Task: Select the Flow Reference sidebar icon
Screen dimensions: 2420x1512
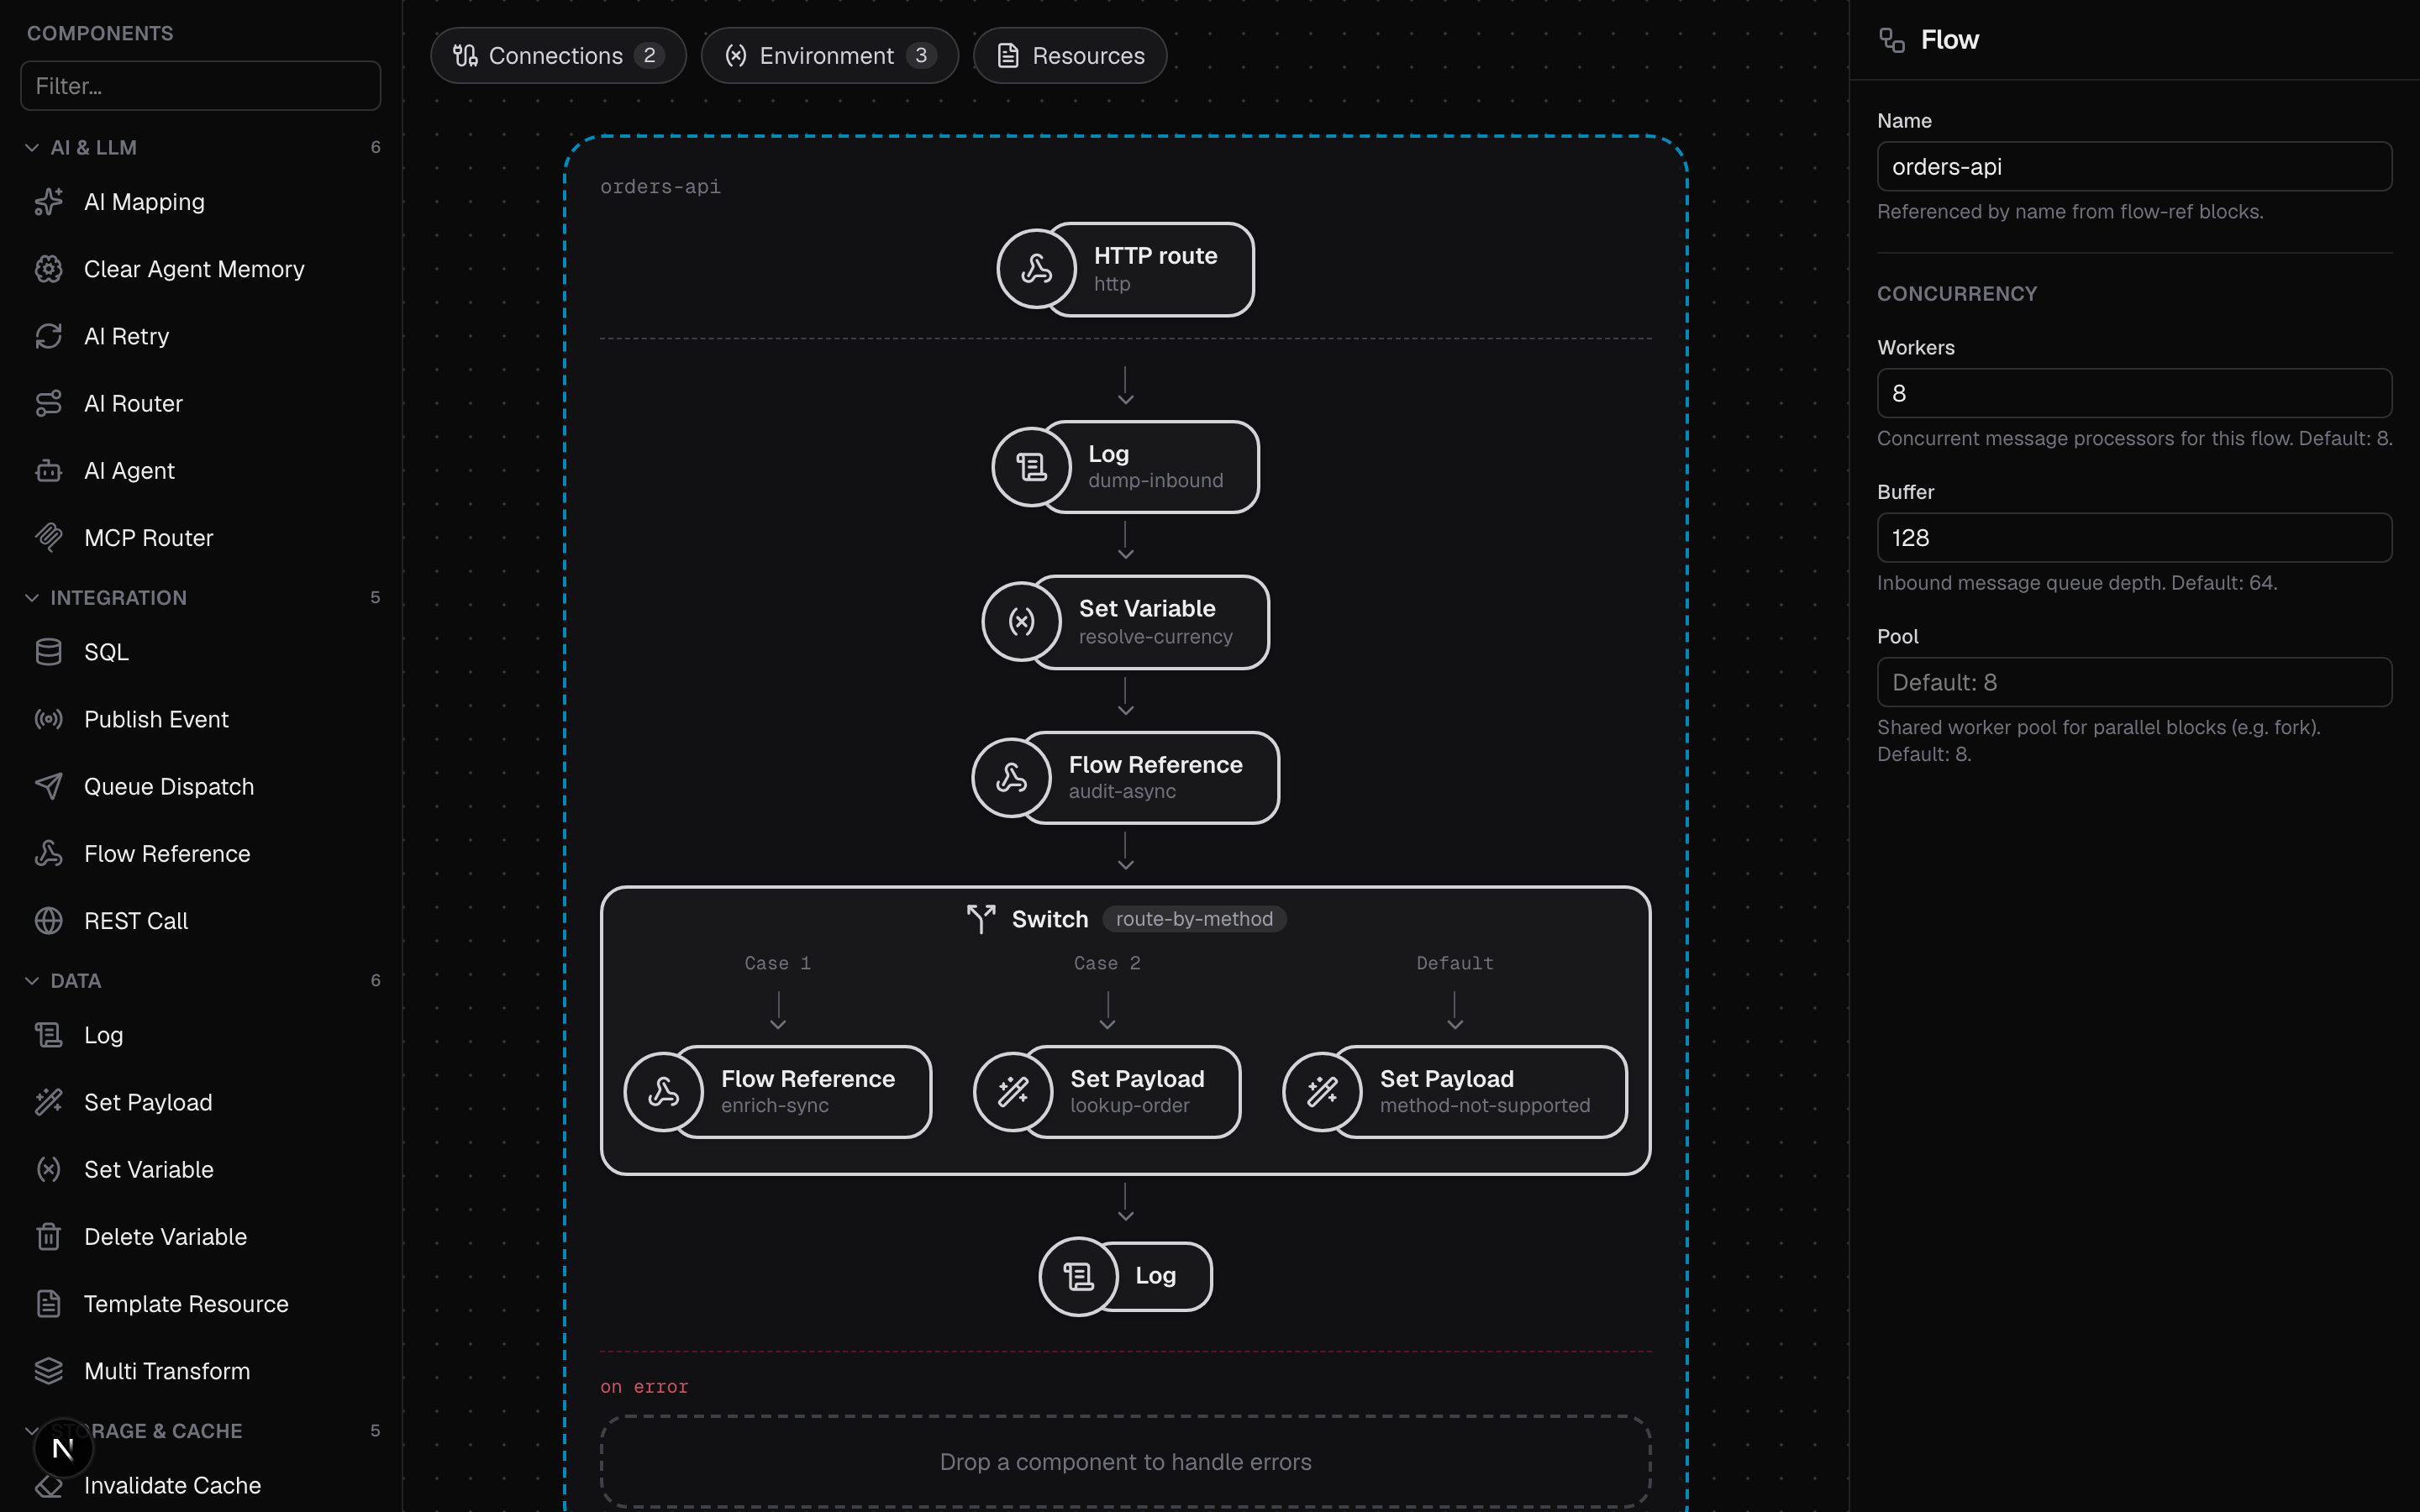Action: tap(48, 853)
